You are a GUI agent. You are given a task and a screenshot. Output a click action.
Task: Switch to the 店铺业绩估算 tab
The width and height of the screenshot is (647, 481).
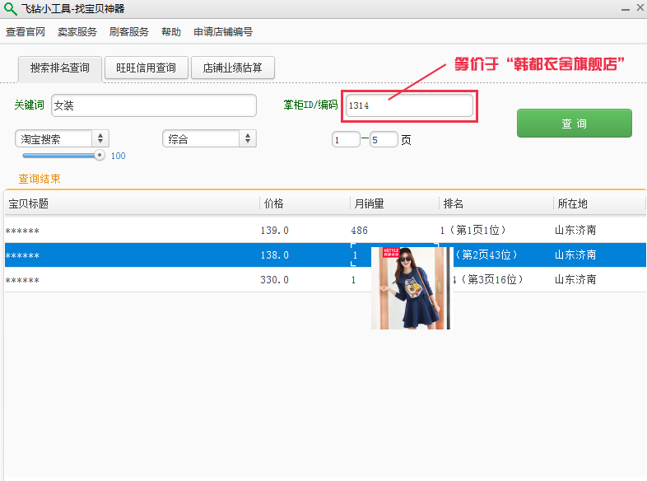pos(233,68)
